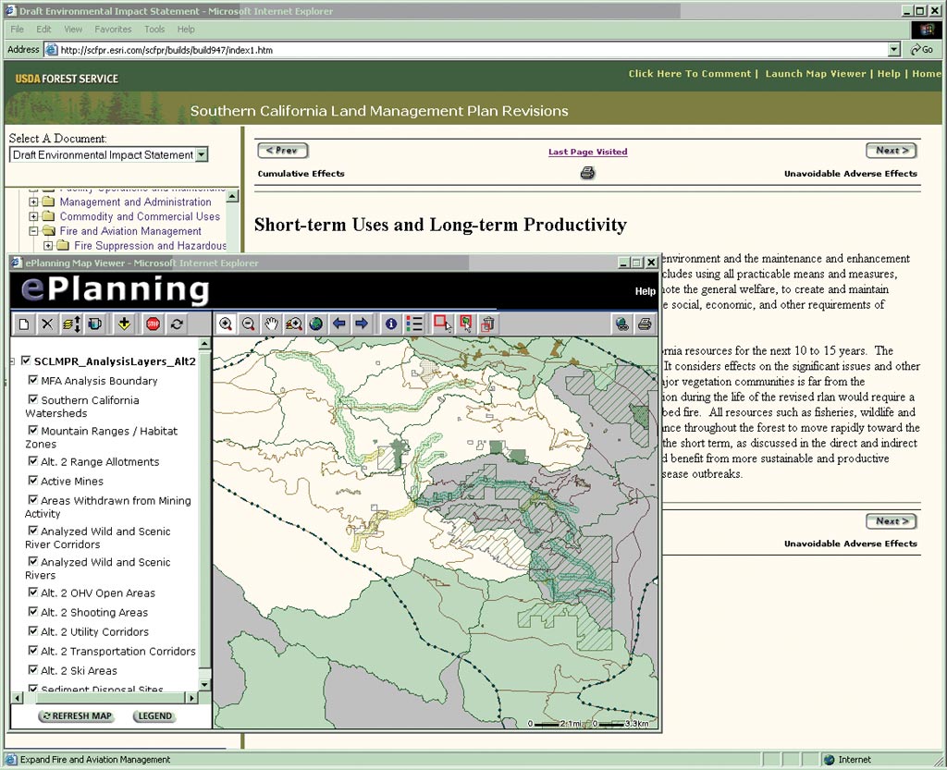Open the Help menu in the menu bar
Image resolution: width=947 pixels, height=770 pixels.
click(x=185, y=29)
